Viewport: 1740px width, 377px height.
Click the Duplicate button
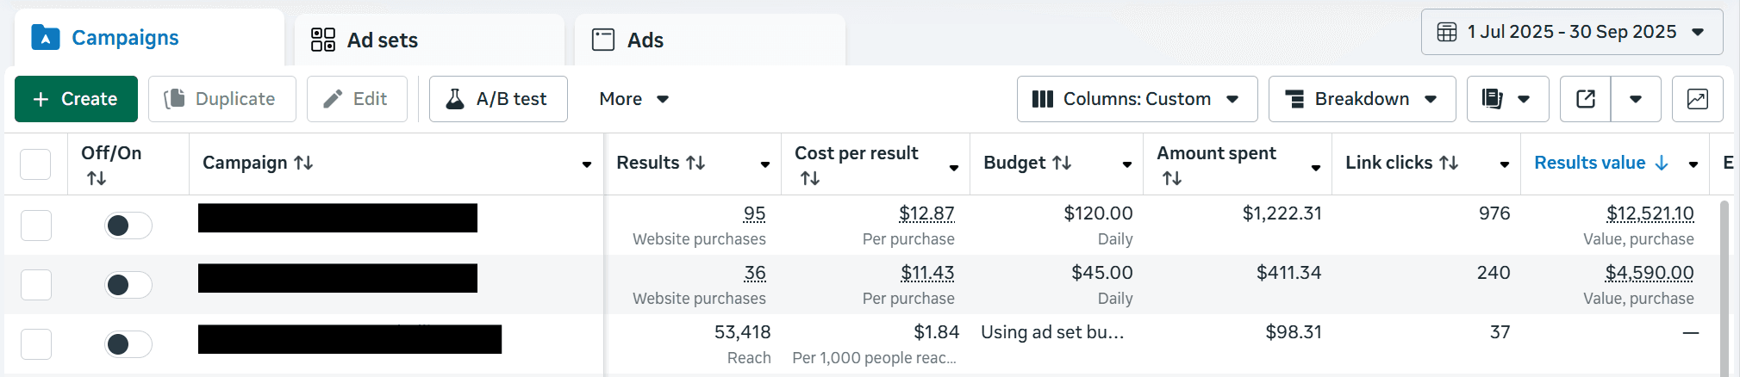coord(222,99)
